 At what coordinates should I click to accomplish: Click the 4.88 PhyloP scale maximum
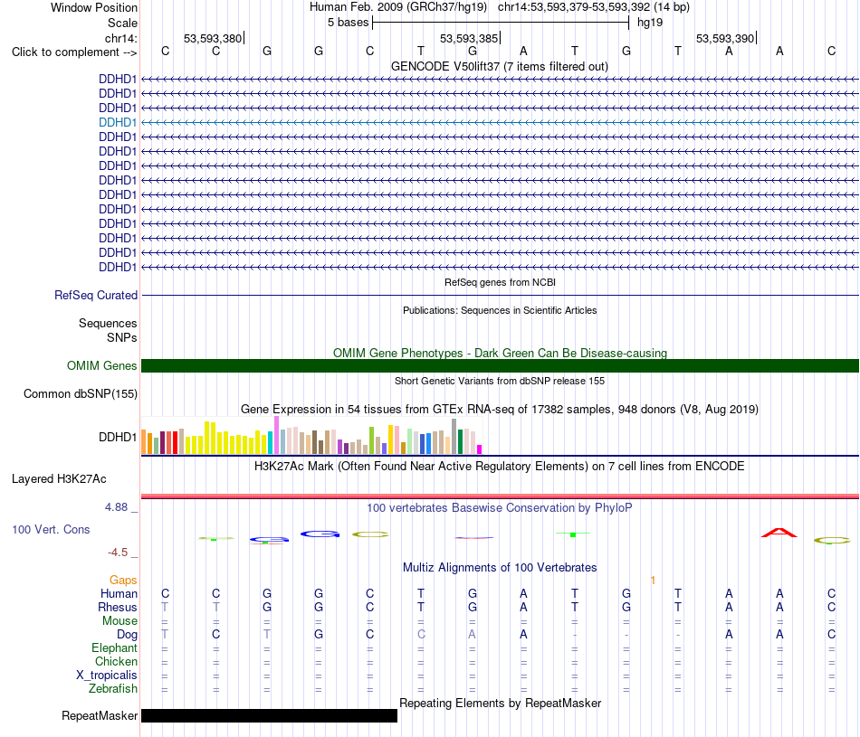coord(116,507)
